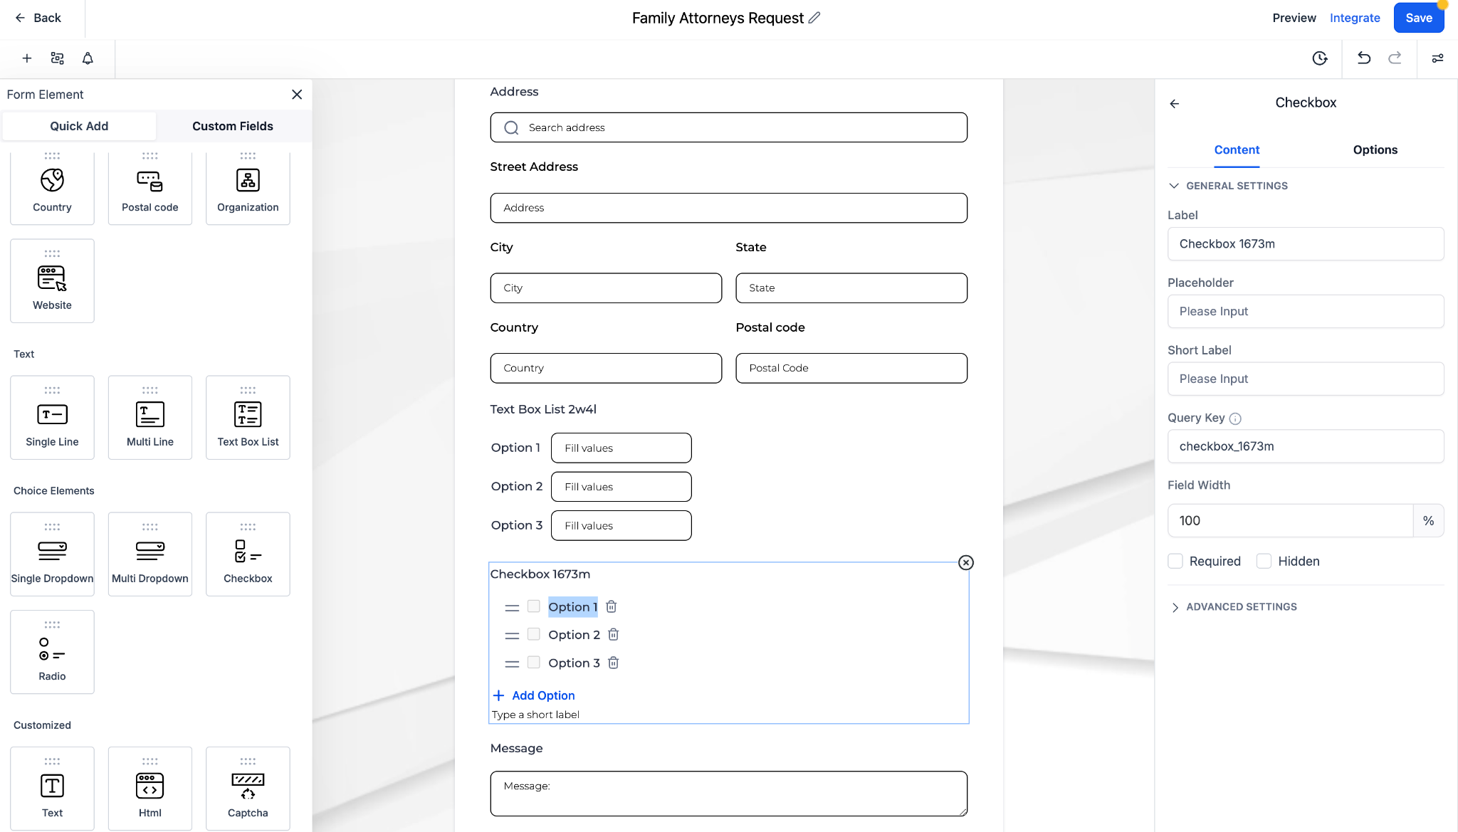Image resolution: width=1458 pixels, height=832 pixels.
Task: Click the Field Width input
Action: click(1289, 521)
